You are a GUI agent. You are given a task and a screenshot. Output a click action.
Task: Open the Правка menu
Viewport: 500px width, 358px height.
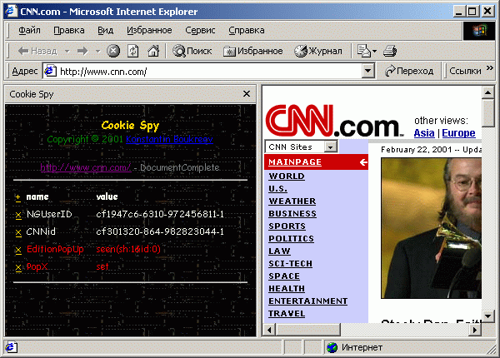(69, 30)
